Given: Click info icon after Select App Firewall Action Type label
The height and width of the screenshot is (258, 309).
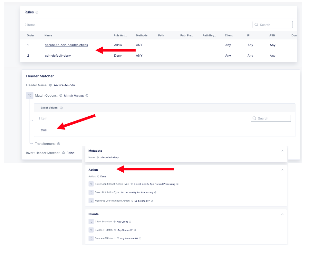Looking at the screenshot, I should (x=132, y=184).
